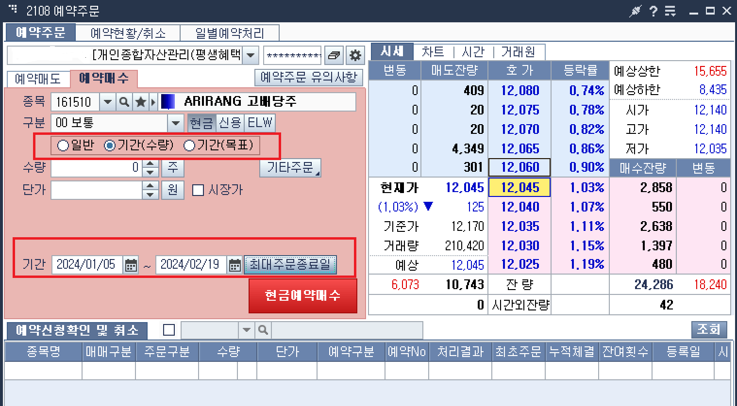
Task: Select the 기간(목표) radio button
Action: 189,145
